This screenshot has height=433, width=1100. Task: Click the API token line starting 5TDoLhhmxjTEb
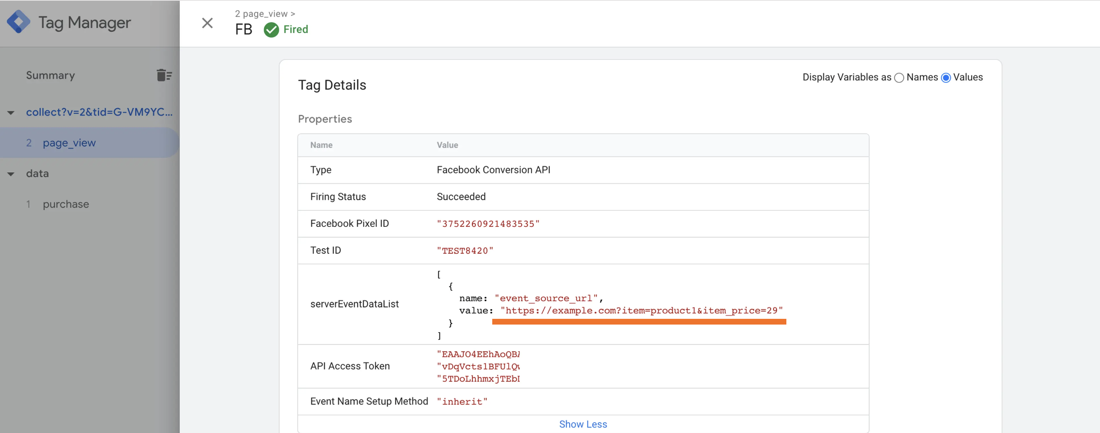point(478,379)
